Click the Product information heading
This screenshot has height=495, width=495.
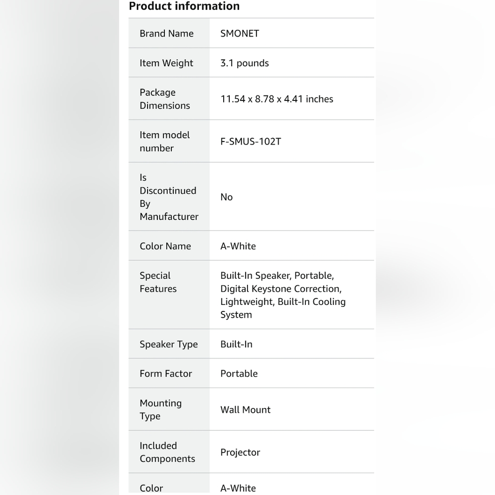(x=184, y=6)
